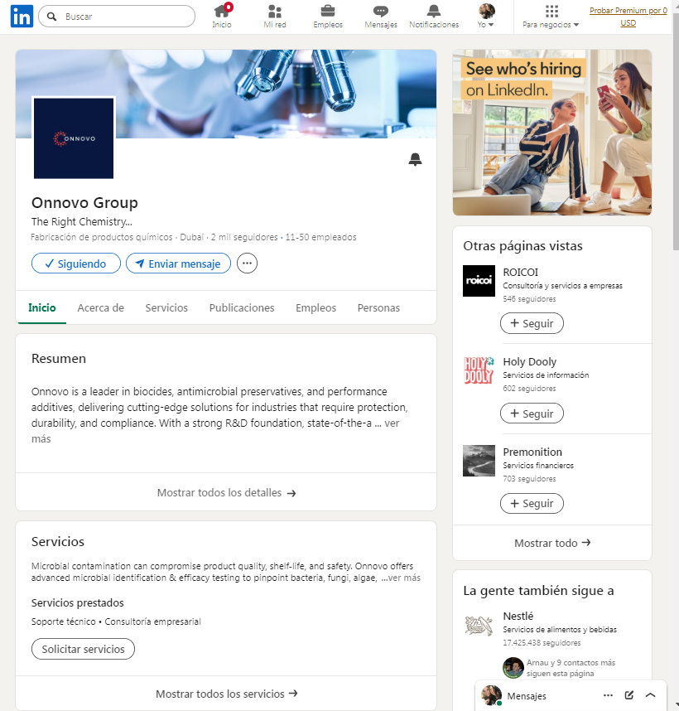Image resolution: width=679 pixels, height=711 pixels.
Task: Switch to the Publicaciones tab
Action: point(242,308)
